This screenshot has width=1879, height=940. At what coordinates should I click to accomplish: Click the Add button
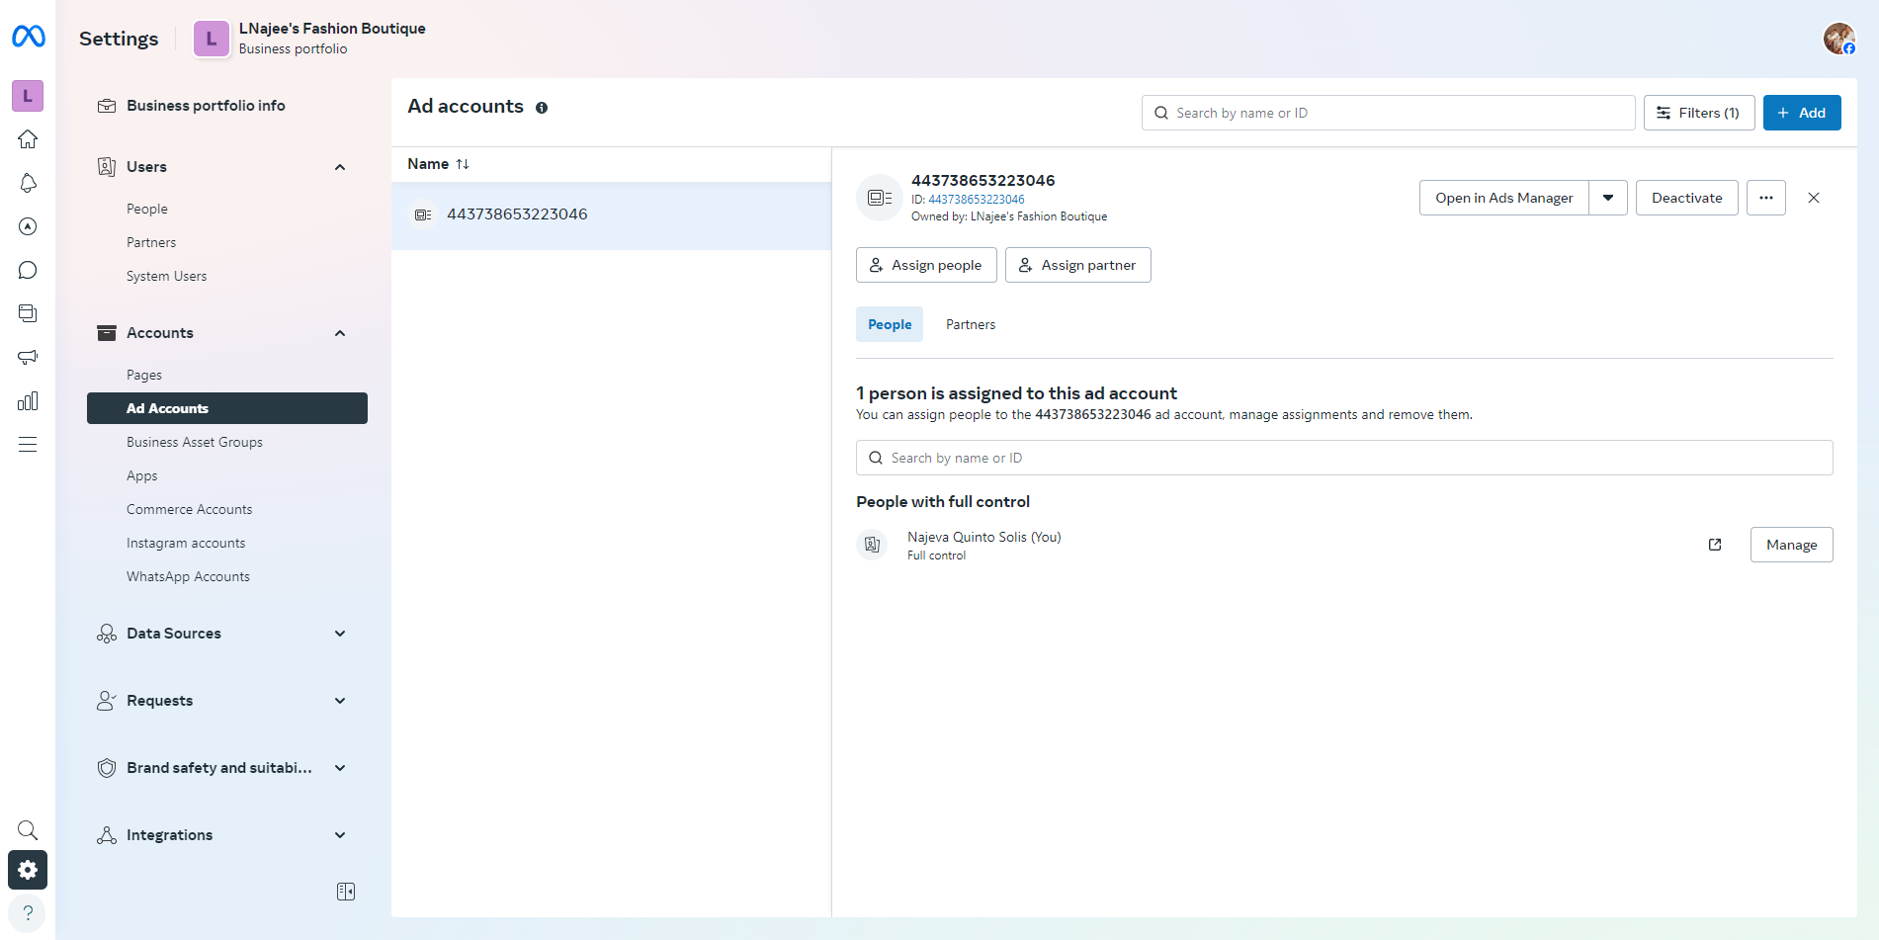coord(1802,113)
